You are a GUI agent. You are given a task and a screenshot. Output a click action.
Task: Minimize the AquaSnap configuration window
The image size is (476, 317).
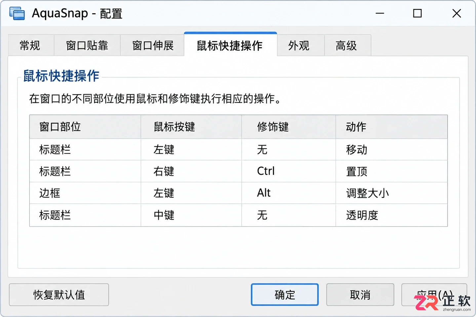pos(380,14)
